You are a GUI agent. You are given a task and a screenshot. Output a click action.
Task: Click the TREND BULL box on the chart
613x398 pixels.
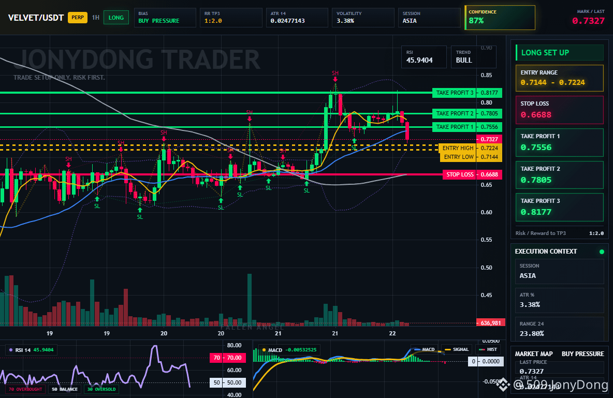473,57
